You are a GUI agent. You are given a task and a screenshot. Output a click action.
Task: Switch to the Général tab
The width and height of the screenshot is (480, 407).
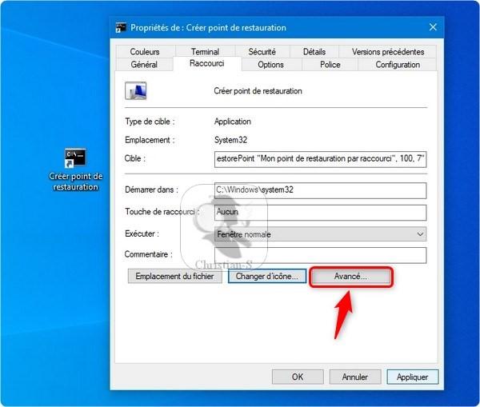point(144,65)
